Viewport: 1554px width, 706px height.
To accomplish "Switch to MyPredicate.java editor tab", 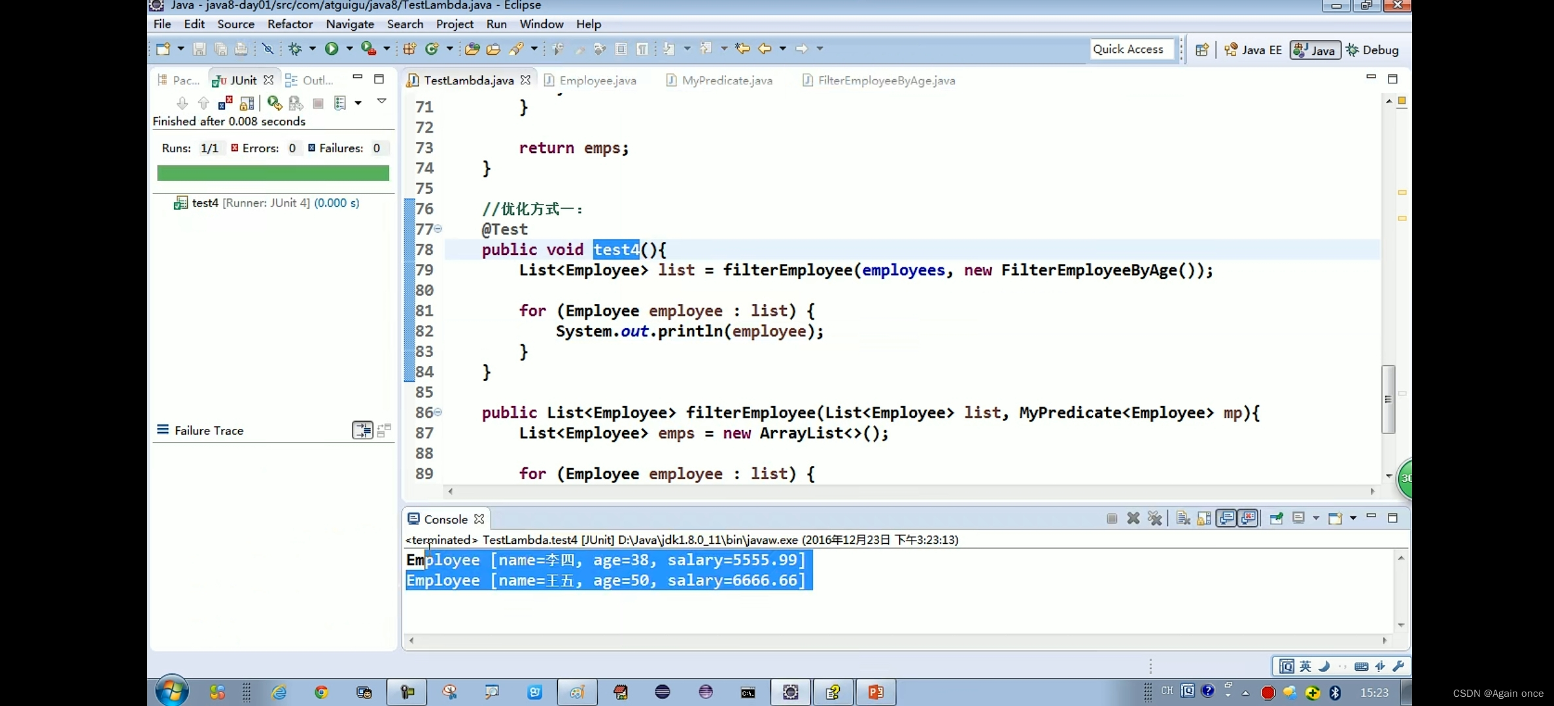I will [719, 80].
